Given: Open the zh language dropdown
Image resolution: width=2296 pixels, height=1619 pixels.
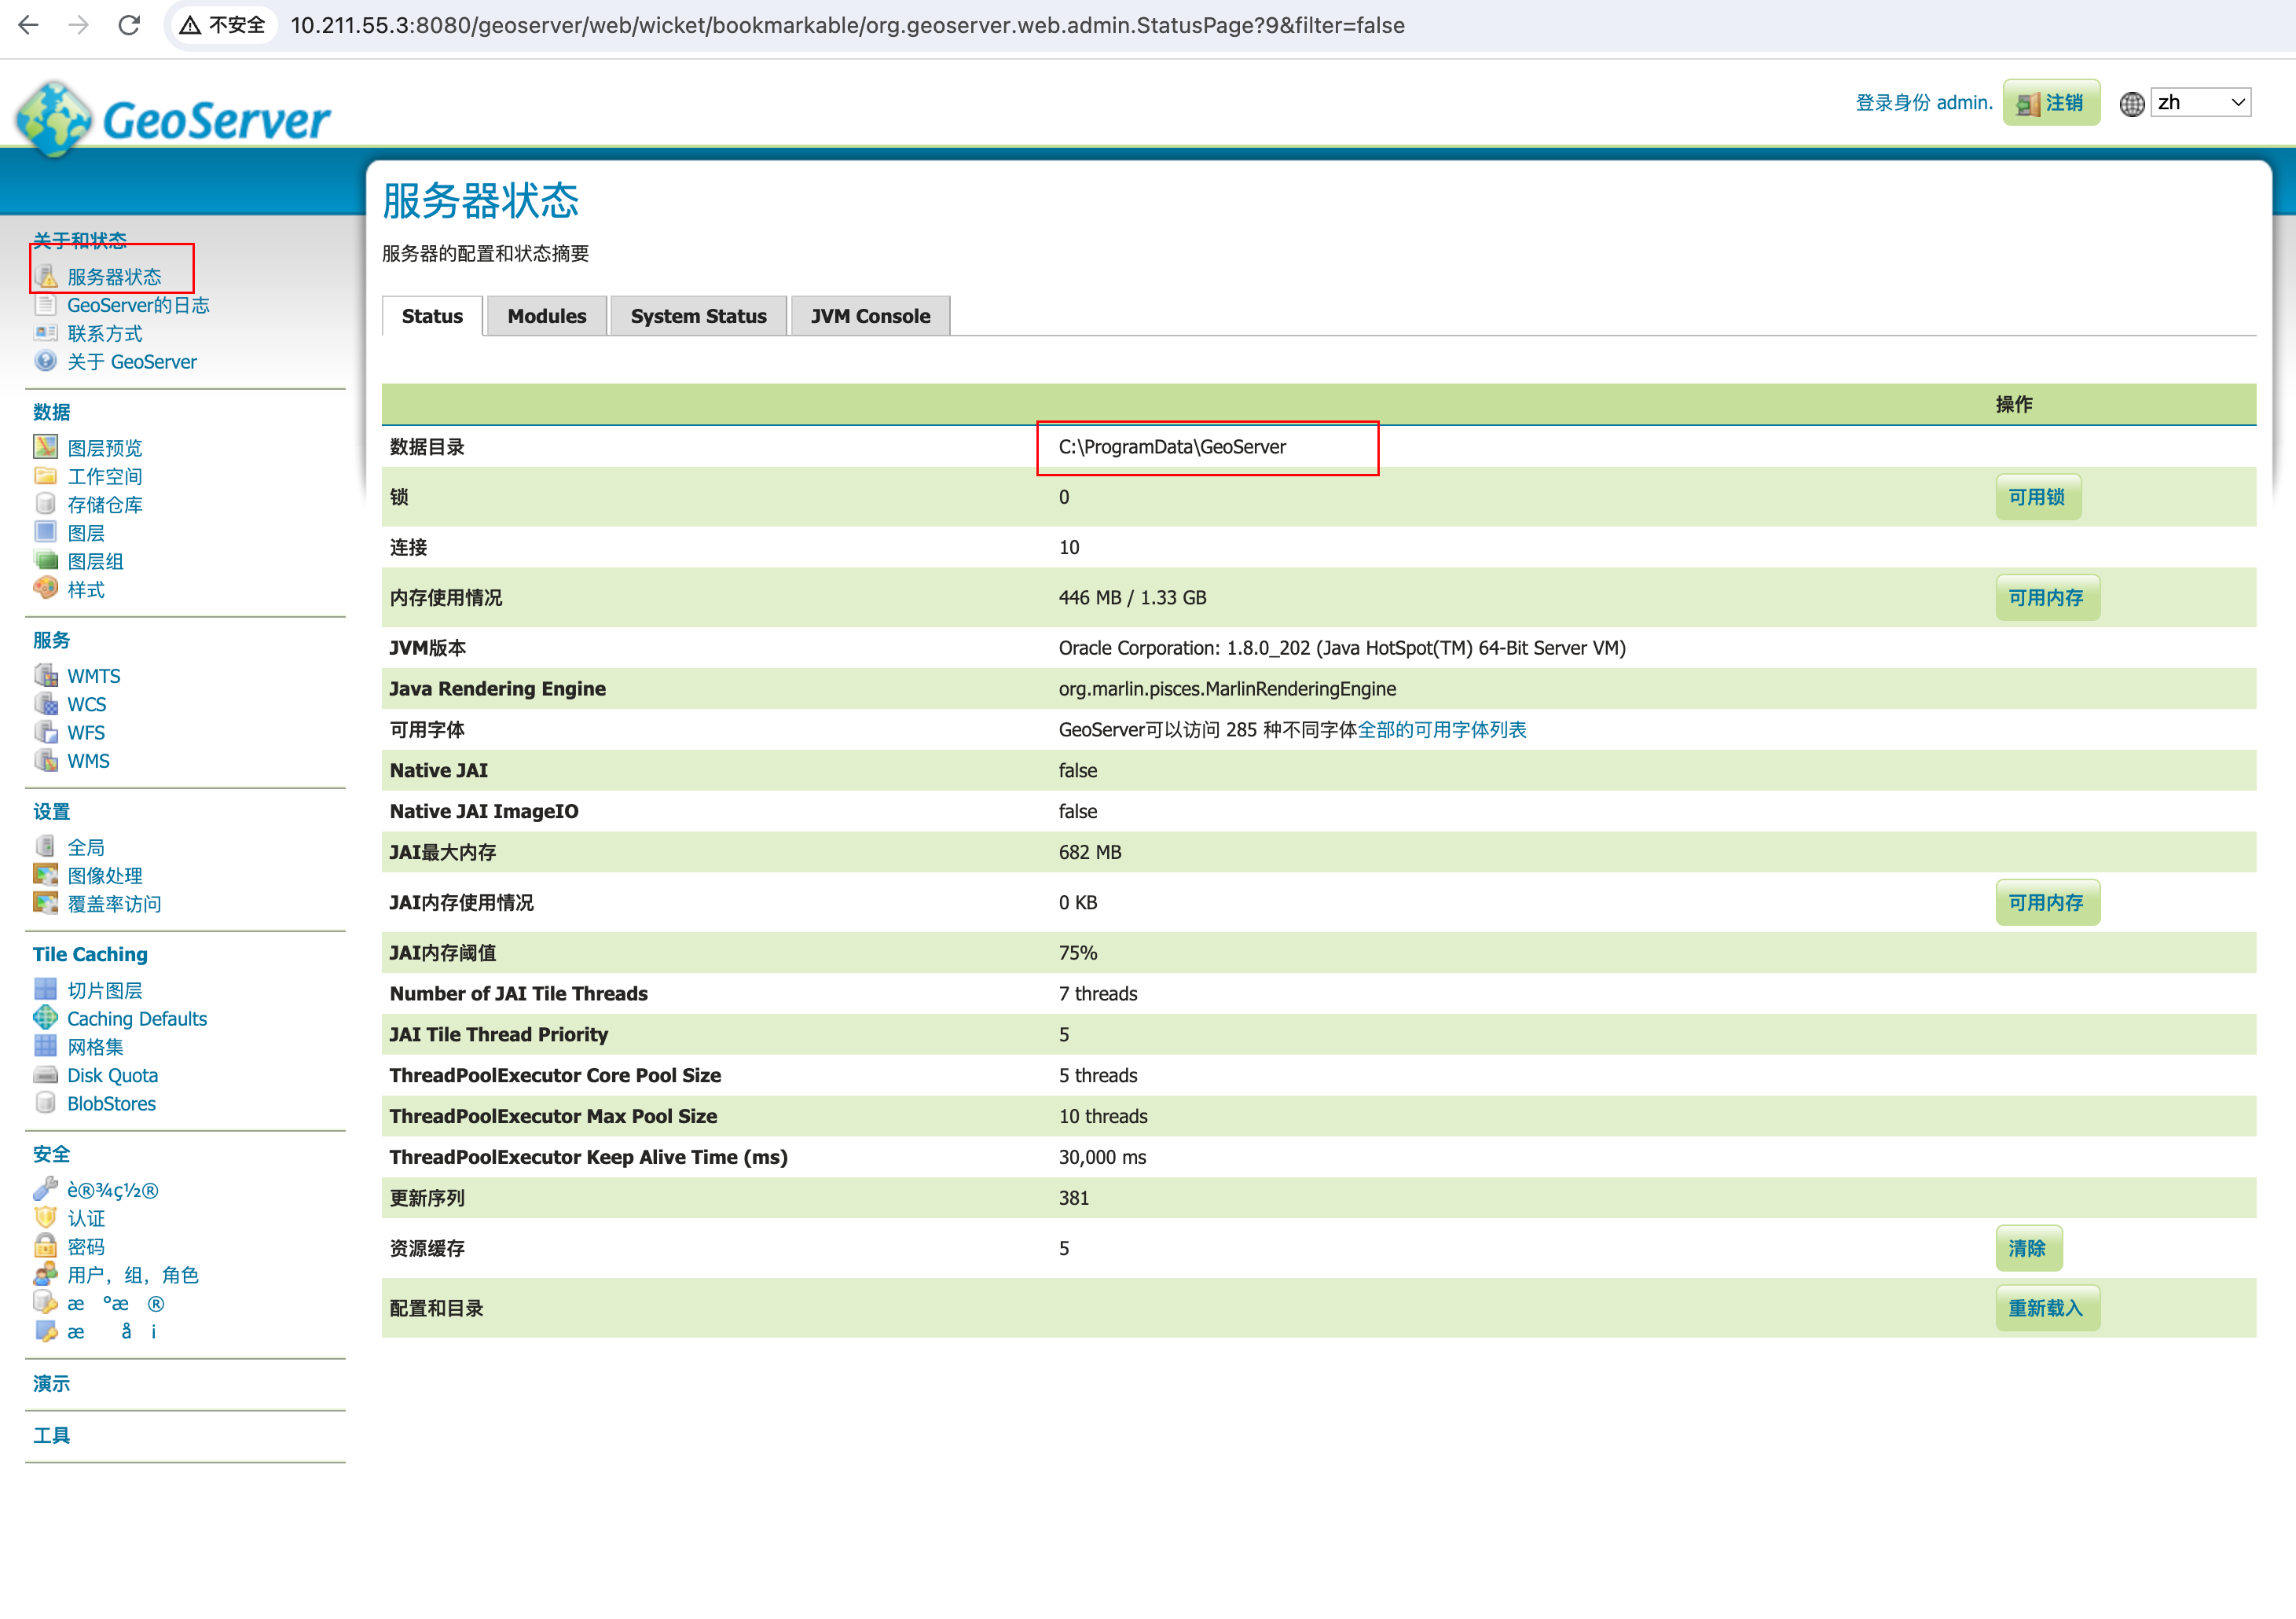Looking at the screenshot, I should click(2200, 103).
